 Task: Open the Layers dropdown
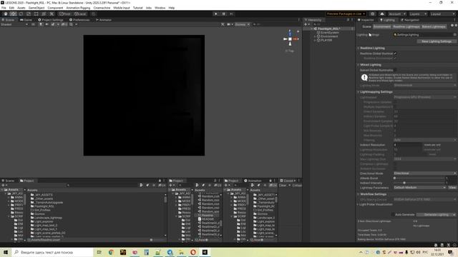pyautogui.click(x=417, y=14)
